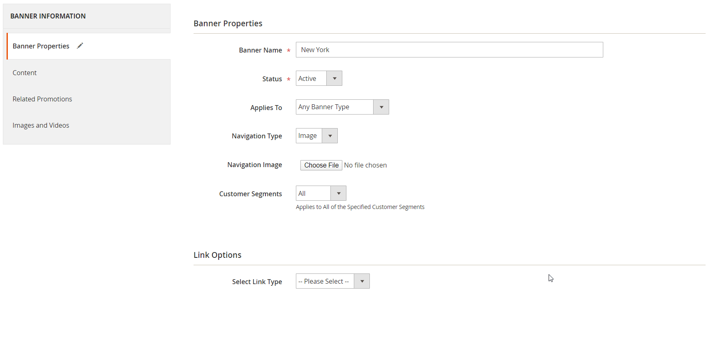
Task: Open the Status dropdown
Action: point(319,78)
